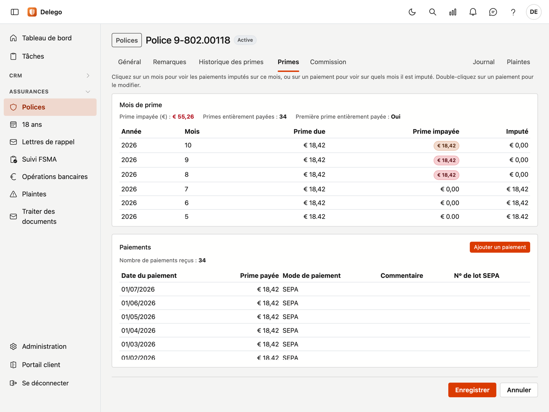Image resolution: width=549 pixels, height=412 pixels.
Task: Switch to the Général tab
Action: pyautogui.click(x=129, y=62)
